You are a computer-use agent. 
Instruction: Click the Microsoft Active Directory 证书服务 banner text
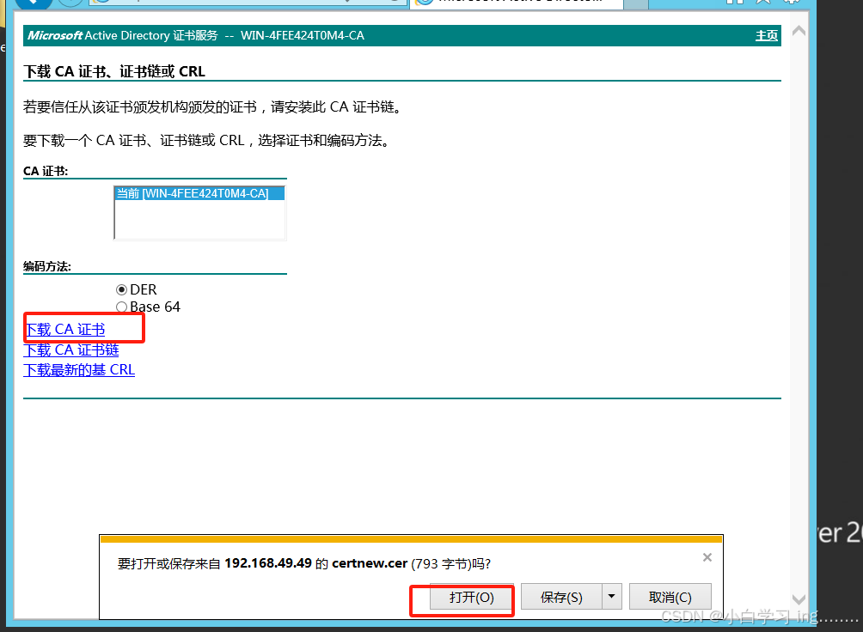tap(123, 36)
